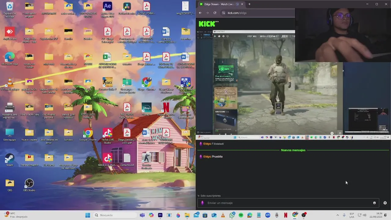
Task: Open Epson Printer Connection desktop icon
Action: pyautogui.click(x=185, y=86)
